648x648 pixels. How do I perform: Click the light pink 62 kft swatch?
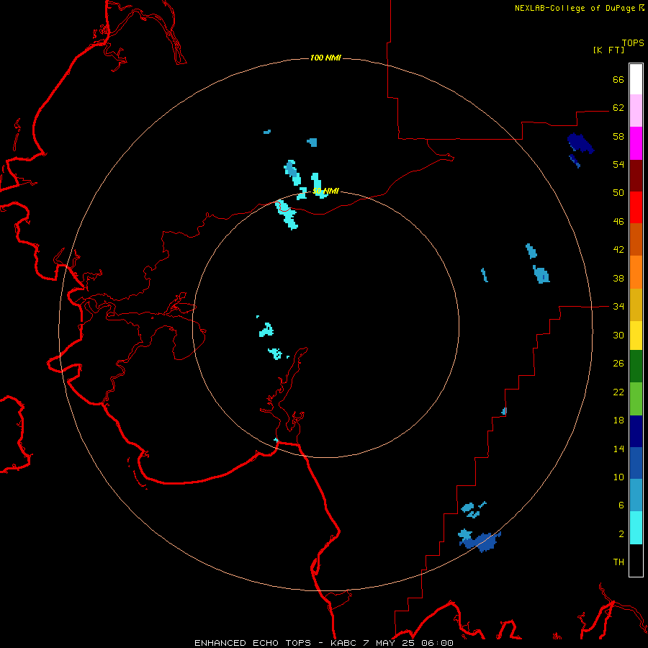636,110
